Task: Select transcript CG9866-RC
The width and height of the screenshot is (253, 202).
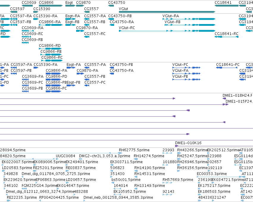Action: (x=52, y=61)
